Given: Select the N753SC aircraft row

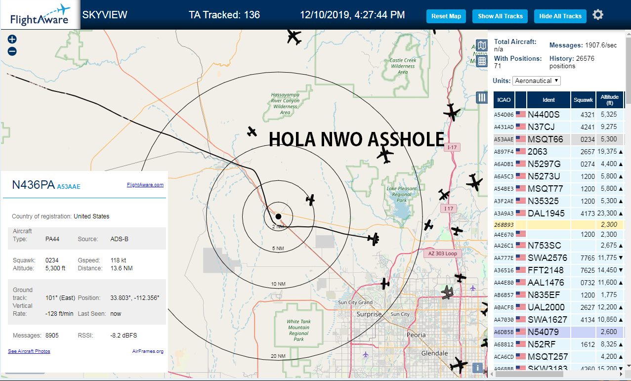Looking at the screenshot, I should click(559, 245).
